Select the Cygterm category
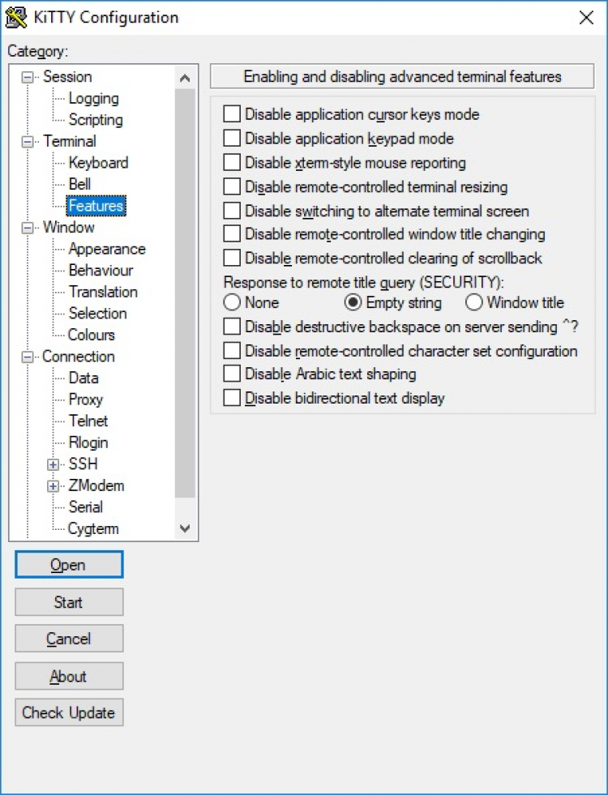The height and width of the screenshot is (795, 608). click(x=93, y=529)
